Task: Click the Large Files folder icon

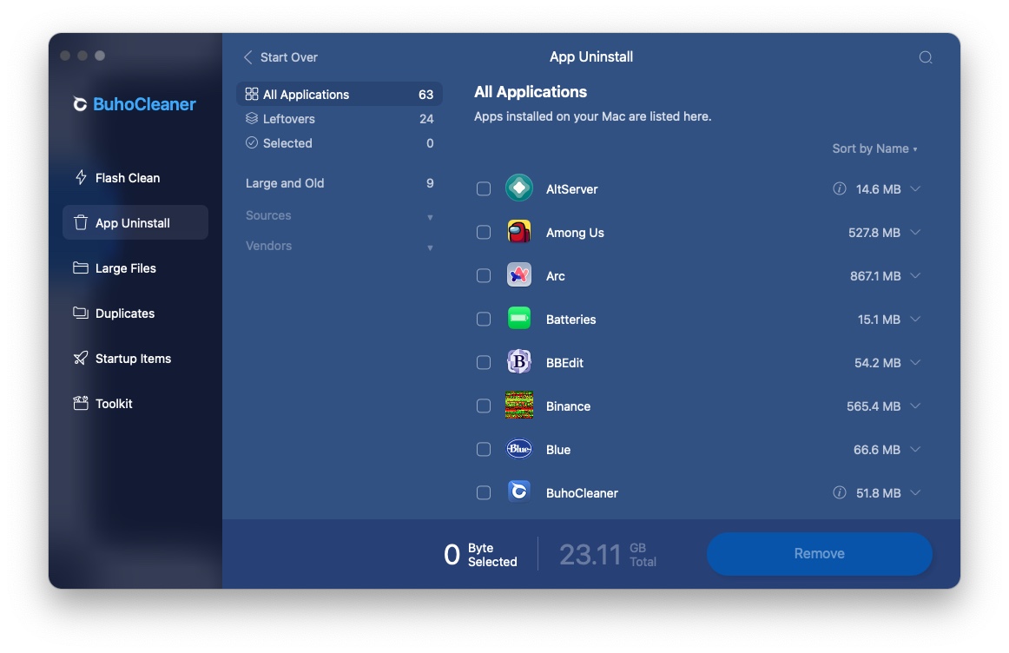Action: pos(81,267)
